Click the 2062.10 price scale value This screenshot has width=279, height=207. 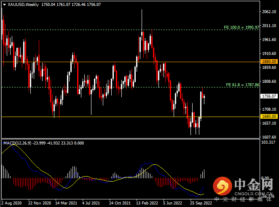tap(268, 12)
